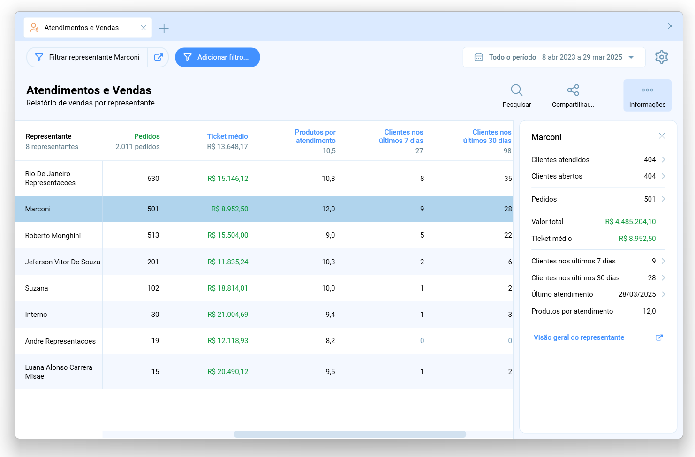Image resolution: width=695 pixels, height=457 pixels.
Task: Expand Clientes nos últimos 30 dias chevron
Action: coord(663,278)
